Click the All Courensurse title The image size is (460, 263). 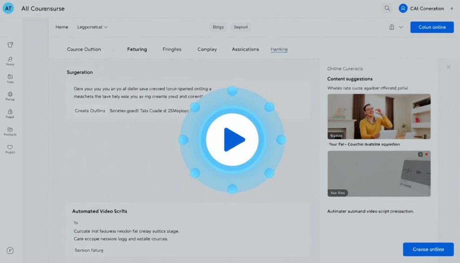[43, 9]
